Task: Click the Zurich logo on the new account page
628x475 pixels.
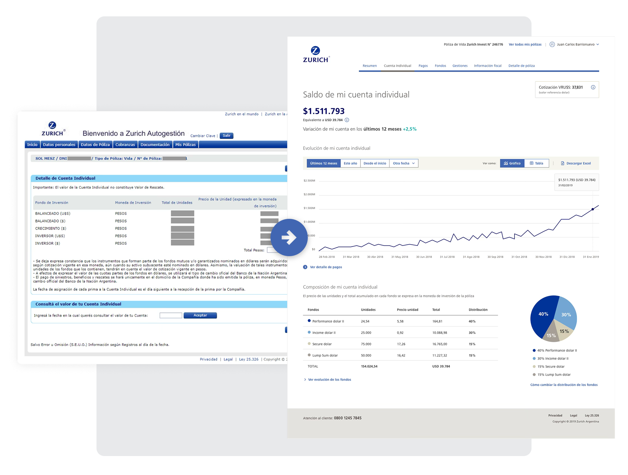Action: coord(316,55)
